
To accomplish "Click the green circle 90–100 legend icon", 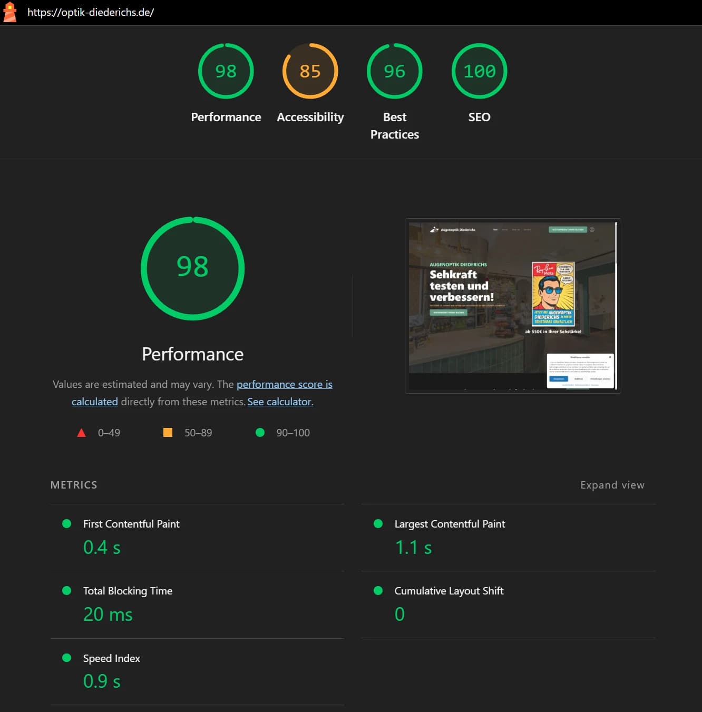I will pos(260,433).
